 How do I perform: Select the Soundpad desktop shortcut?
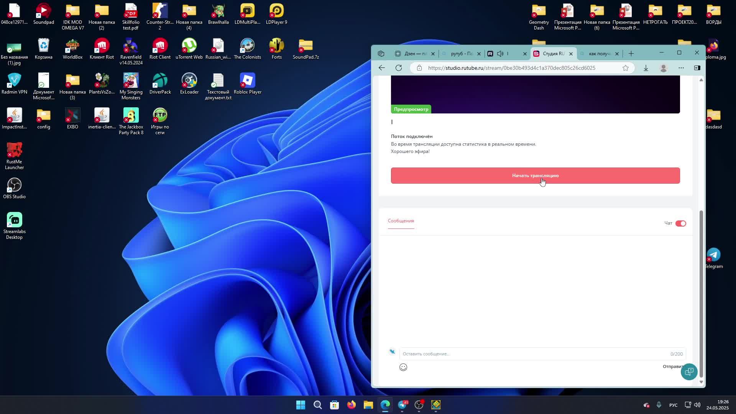[44, 14]
